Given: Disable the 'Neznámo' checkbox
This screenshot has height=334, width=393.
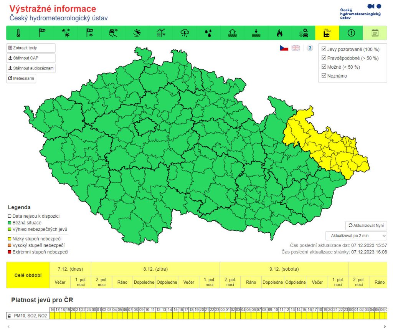Looking at the screenshot, I should 324,76.
